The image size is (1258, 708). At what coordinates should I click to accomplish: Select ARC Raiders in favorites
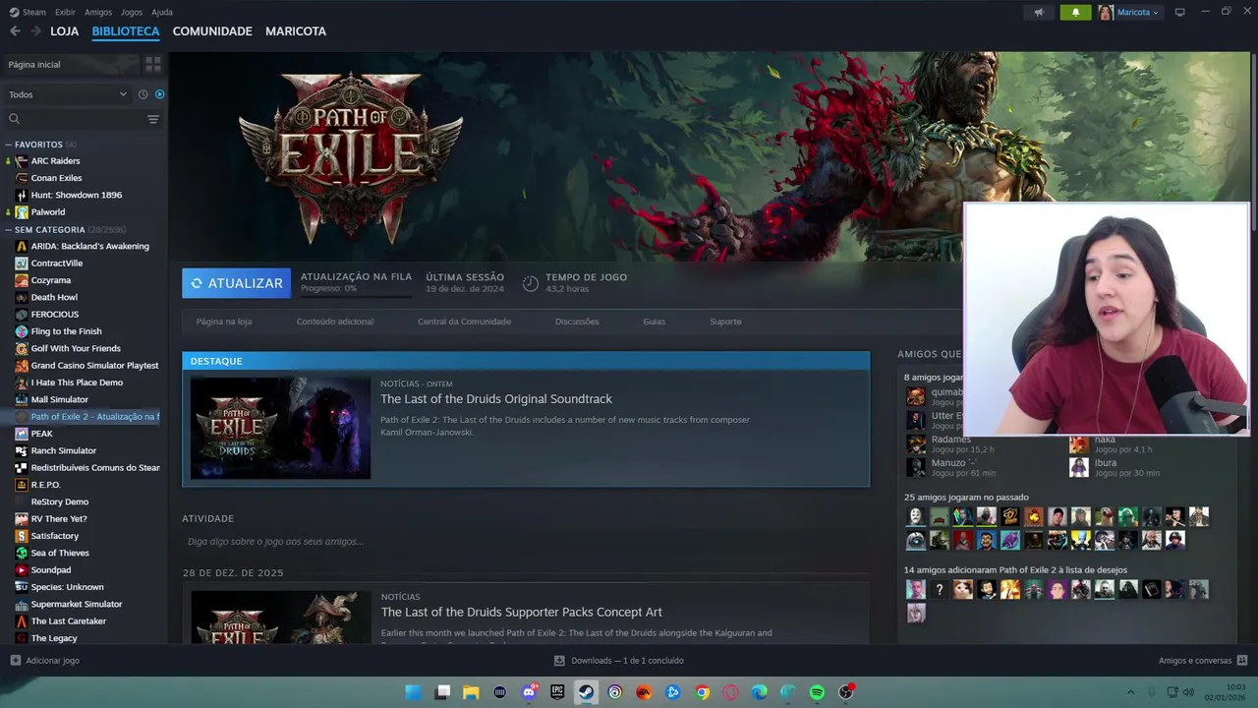click(55, 161)
